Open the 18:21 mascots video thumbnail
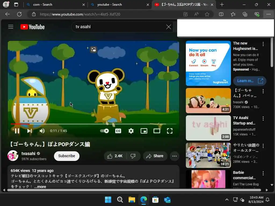 click(x=208, y=155)
